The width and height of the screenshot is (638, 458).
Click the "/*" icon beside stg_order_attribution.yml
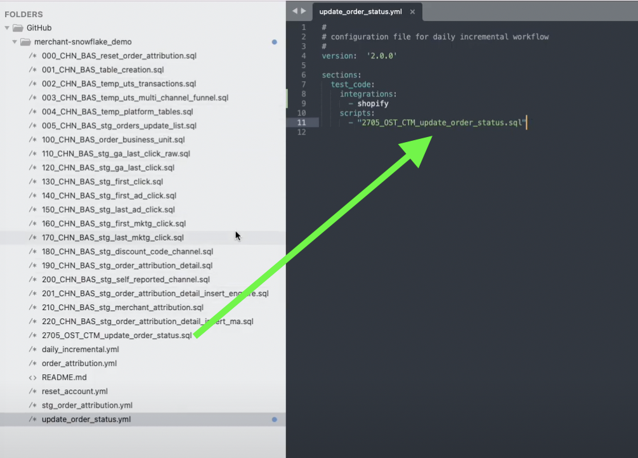[32, 405]
